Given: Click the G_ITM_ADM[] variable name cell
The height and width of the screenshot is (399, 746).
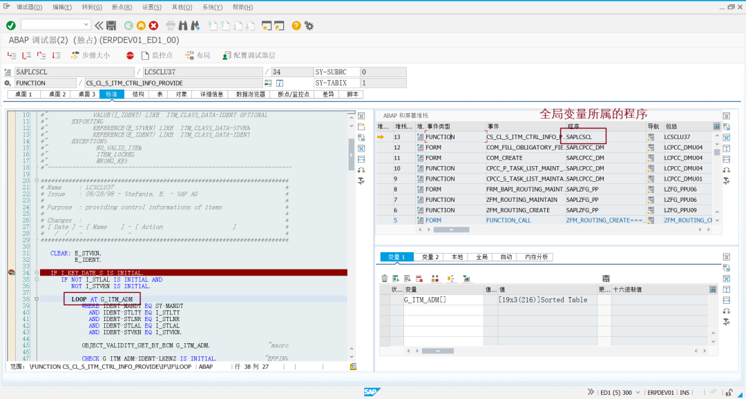Looking at the screenshot, I should coord(443,300).
